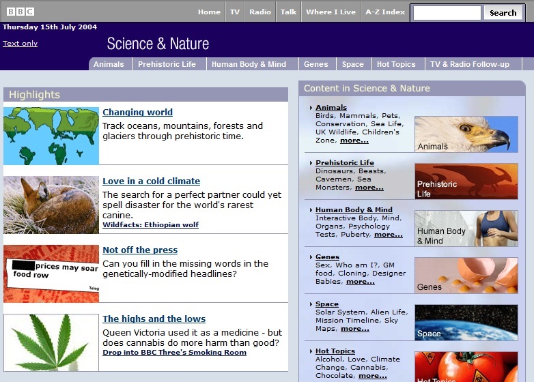The image size is (534, 382).
Task: Select the Human Body & Mind tab
Action: pyautogui.click(x=249, y=64)
